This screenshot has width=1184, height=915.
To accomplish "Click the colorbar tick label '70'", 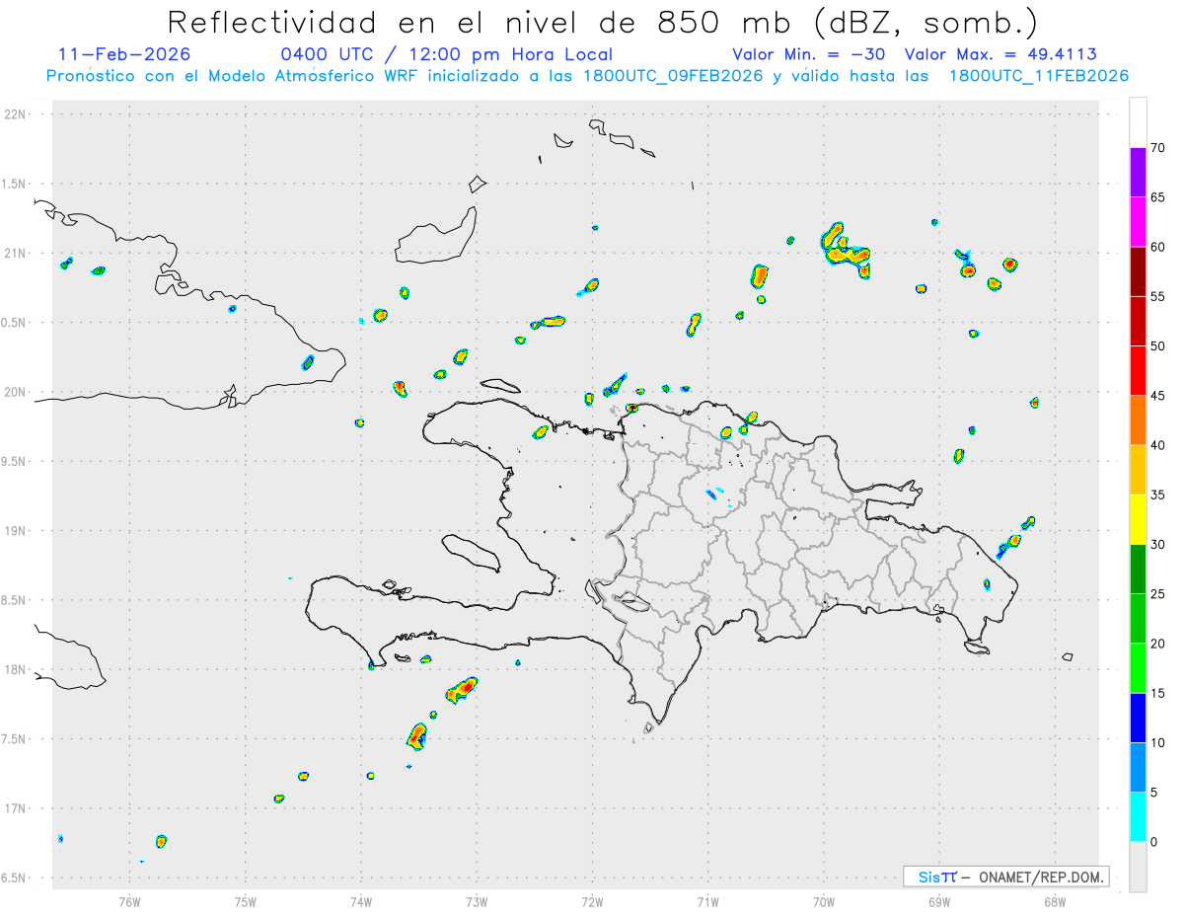I will pos(1158,148).
